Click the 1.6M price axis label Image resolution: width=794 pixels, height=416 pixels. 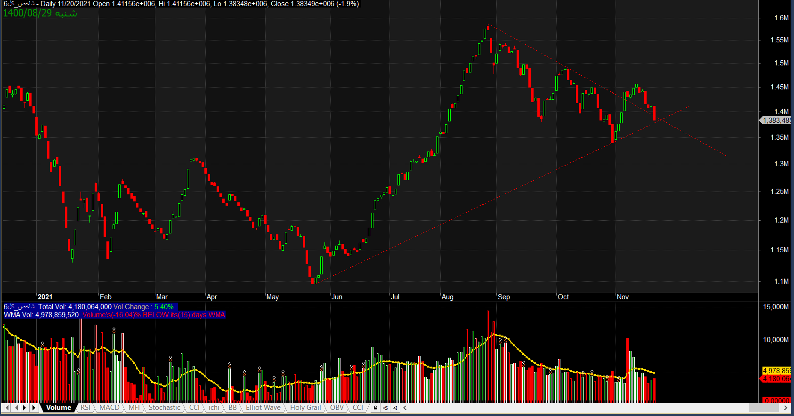point(781,18)
